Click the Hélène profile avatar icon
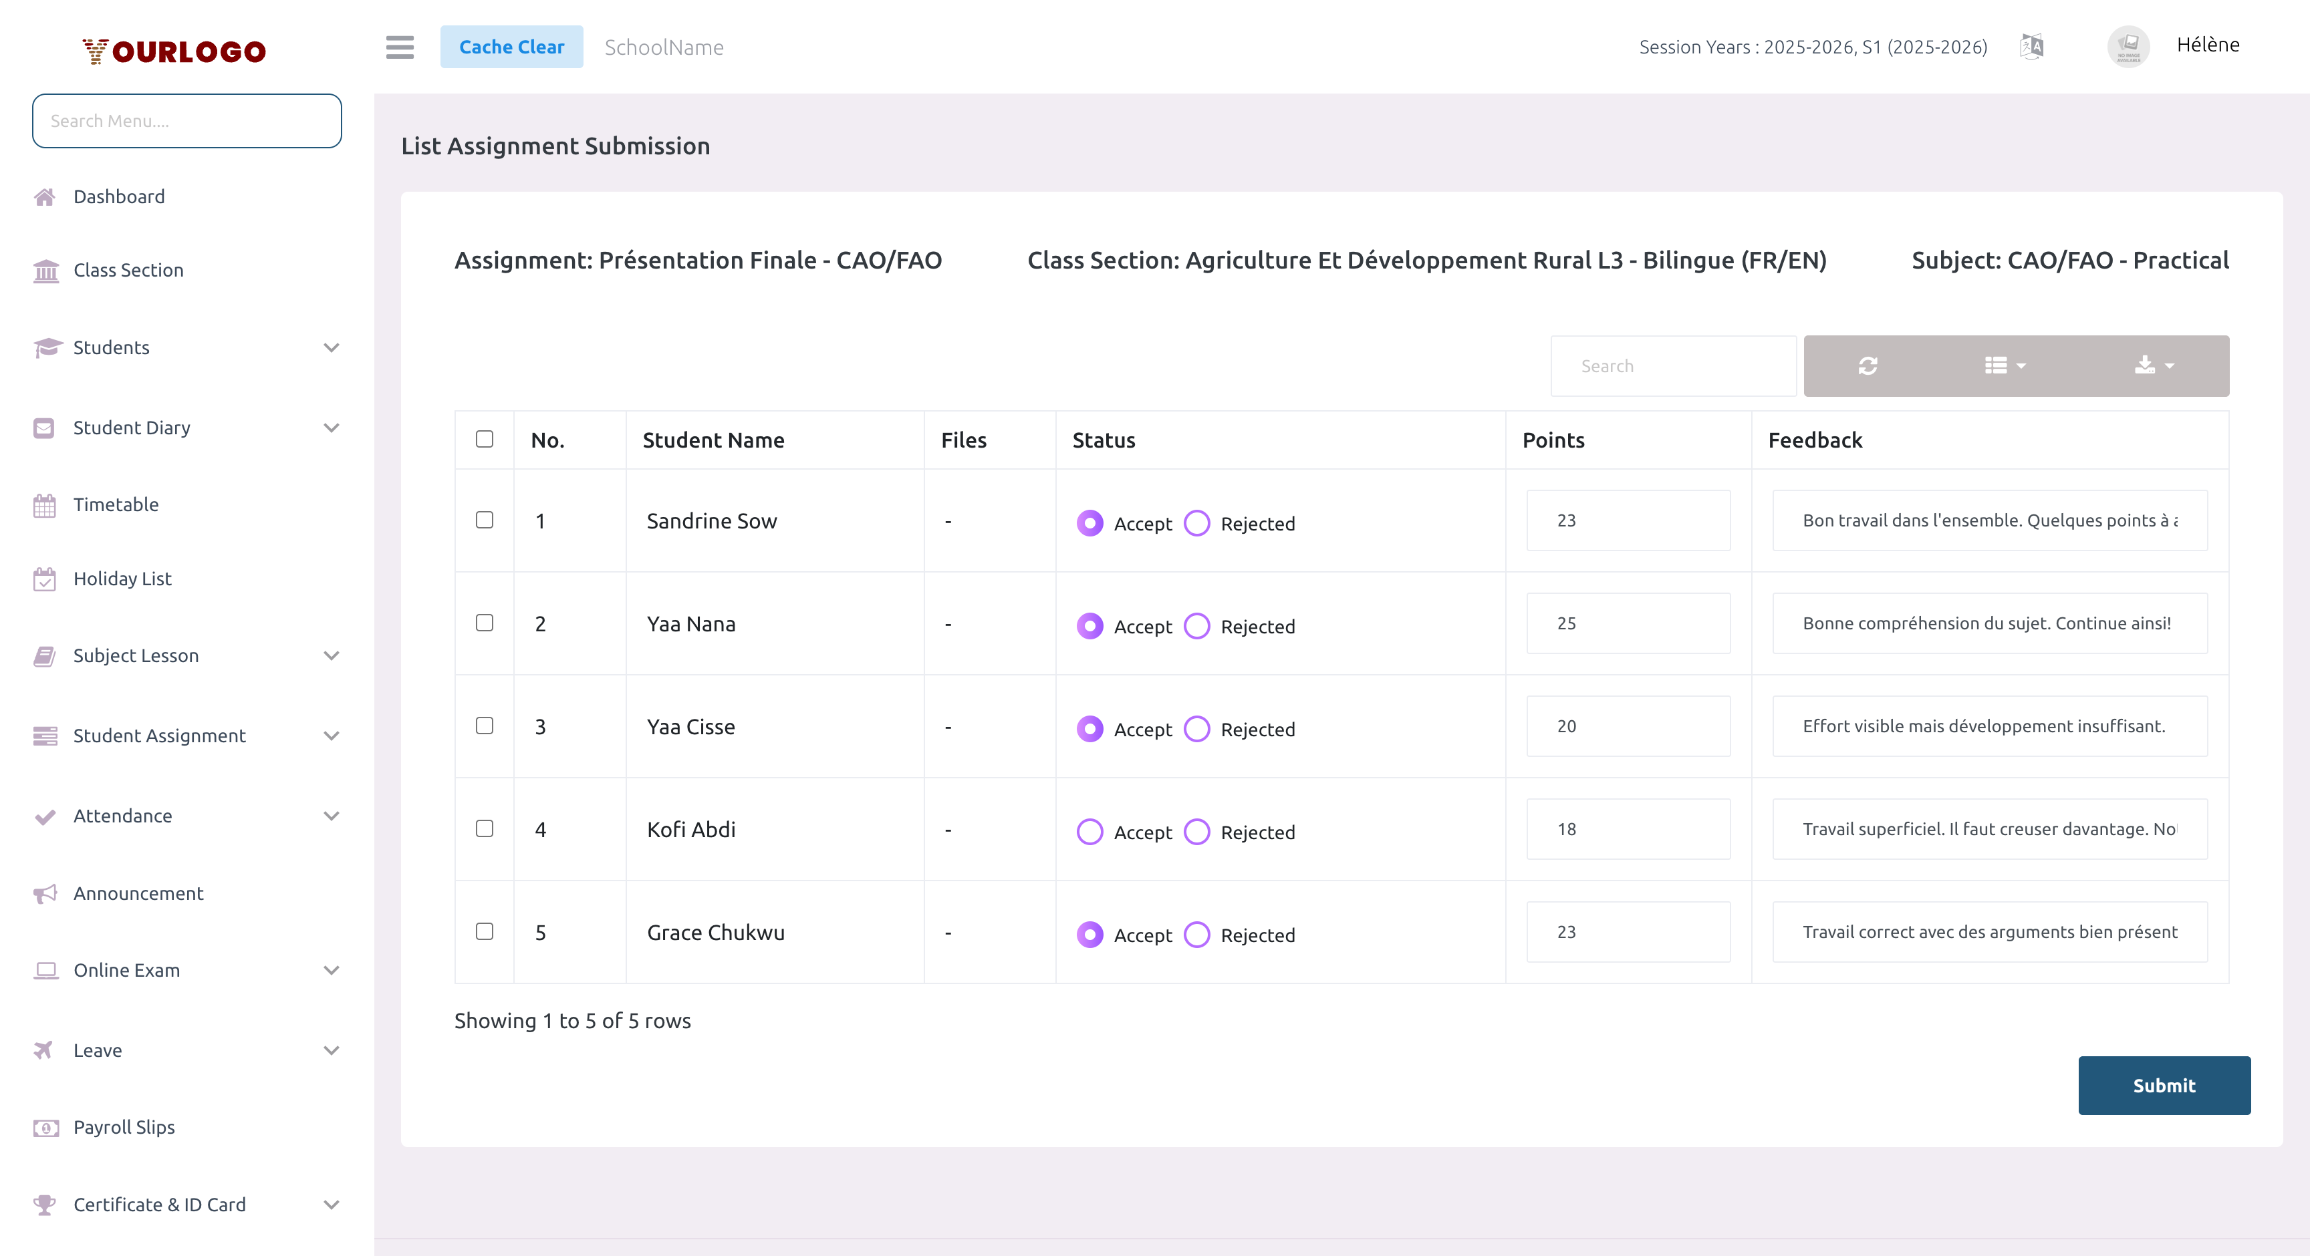2310x1256 pixels. click(2129, 47)
